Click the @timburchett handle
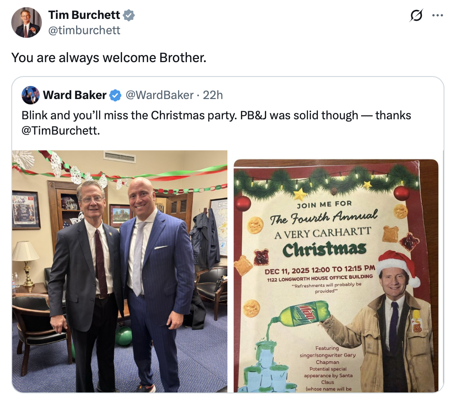The image size is (453, 397). coord(84,30)
